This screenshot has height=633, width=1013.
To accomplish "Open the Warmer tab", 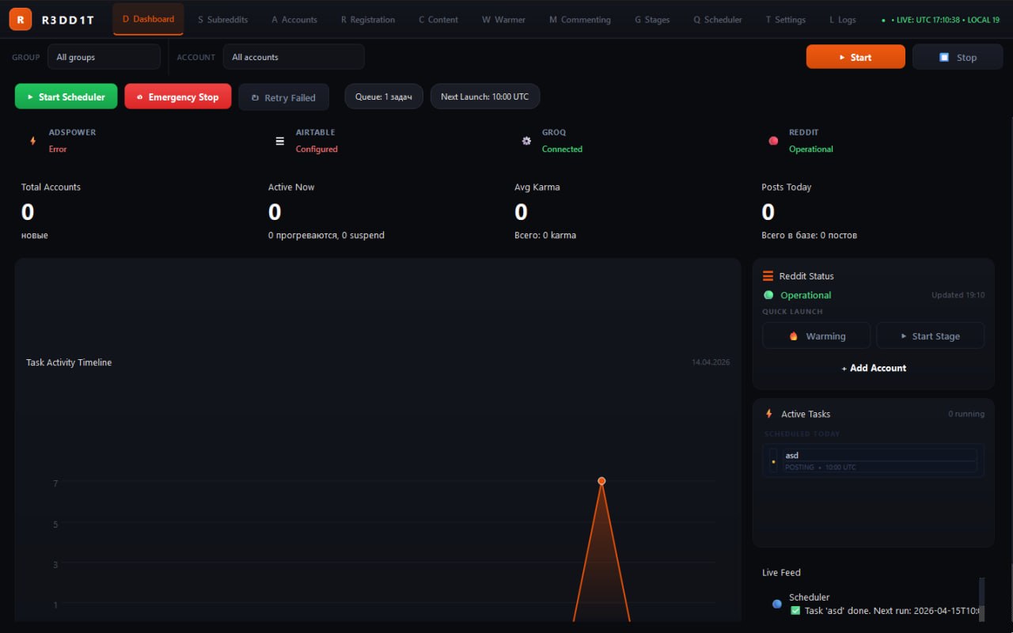I will coord(503,20).
